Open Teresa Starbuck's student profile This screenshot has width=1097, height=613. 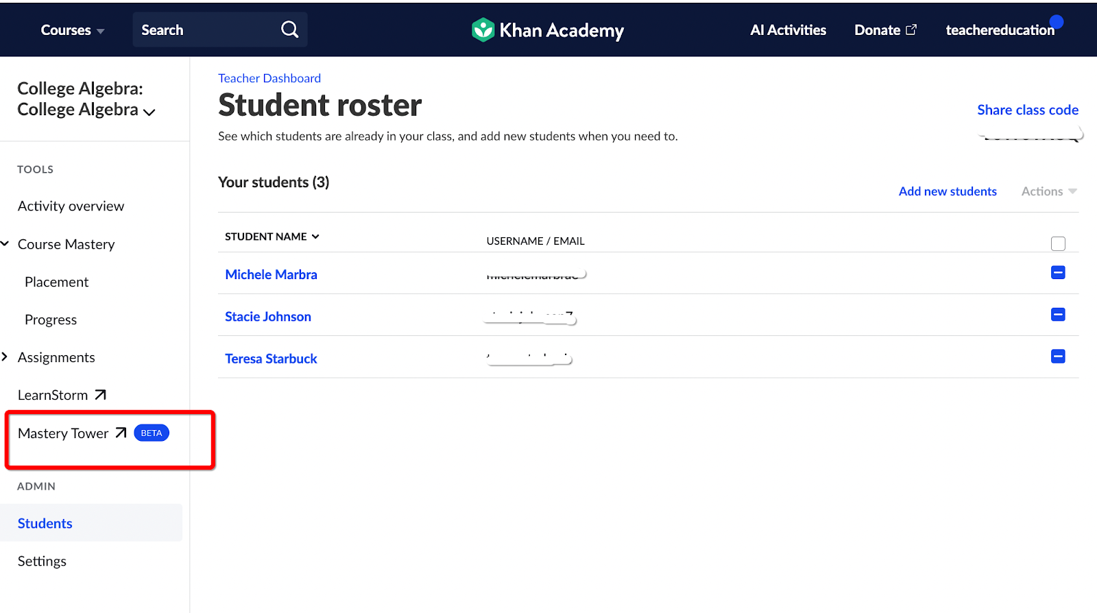[271, 359]
